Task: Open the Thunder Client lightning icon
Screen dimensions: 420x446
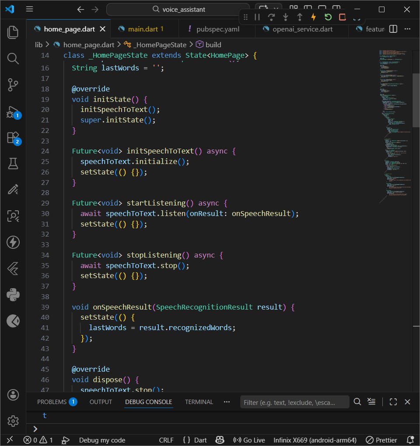Action: 13,242
